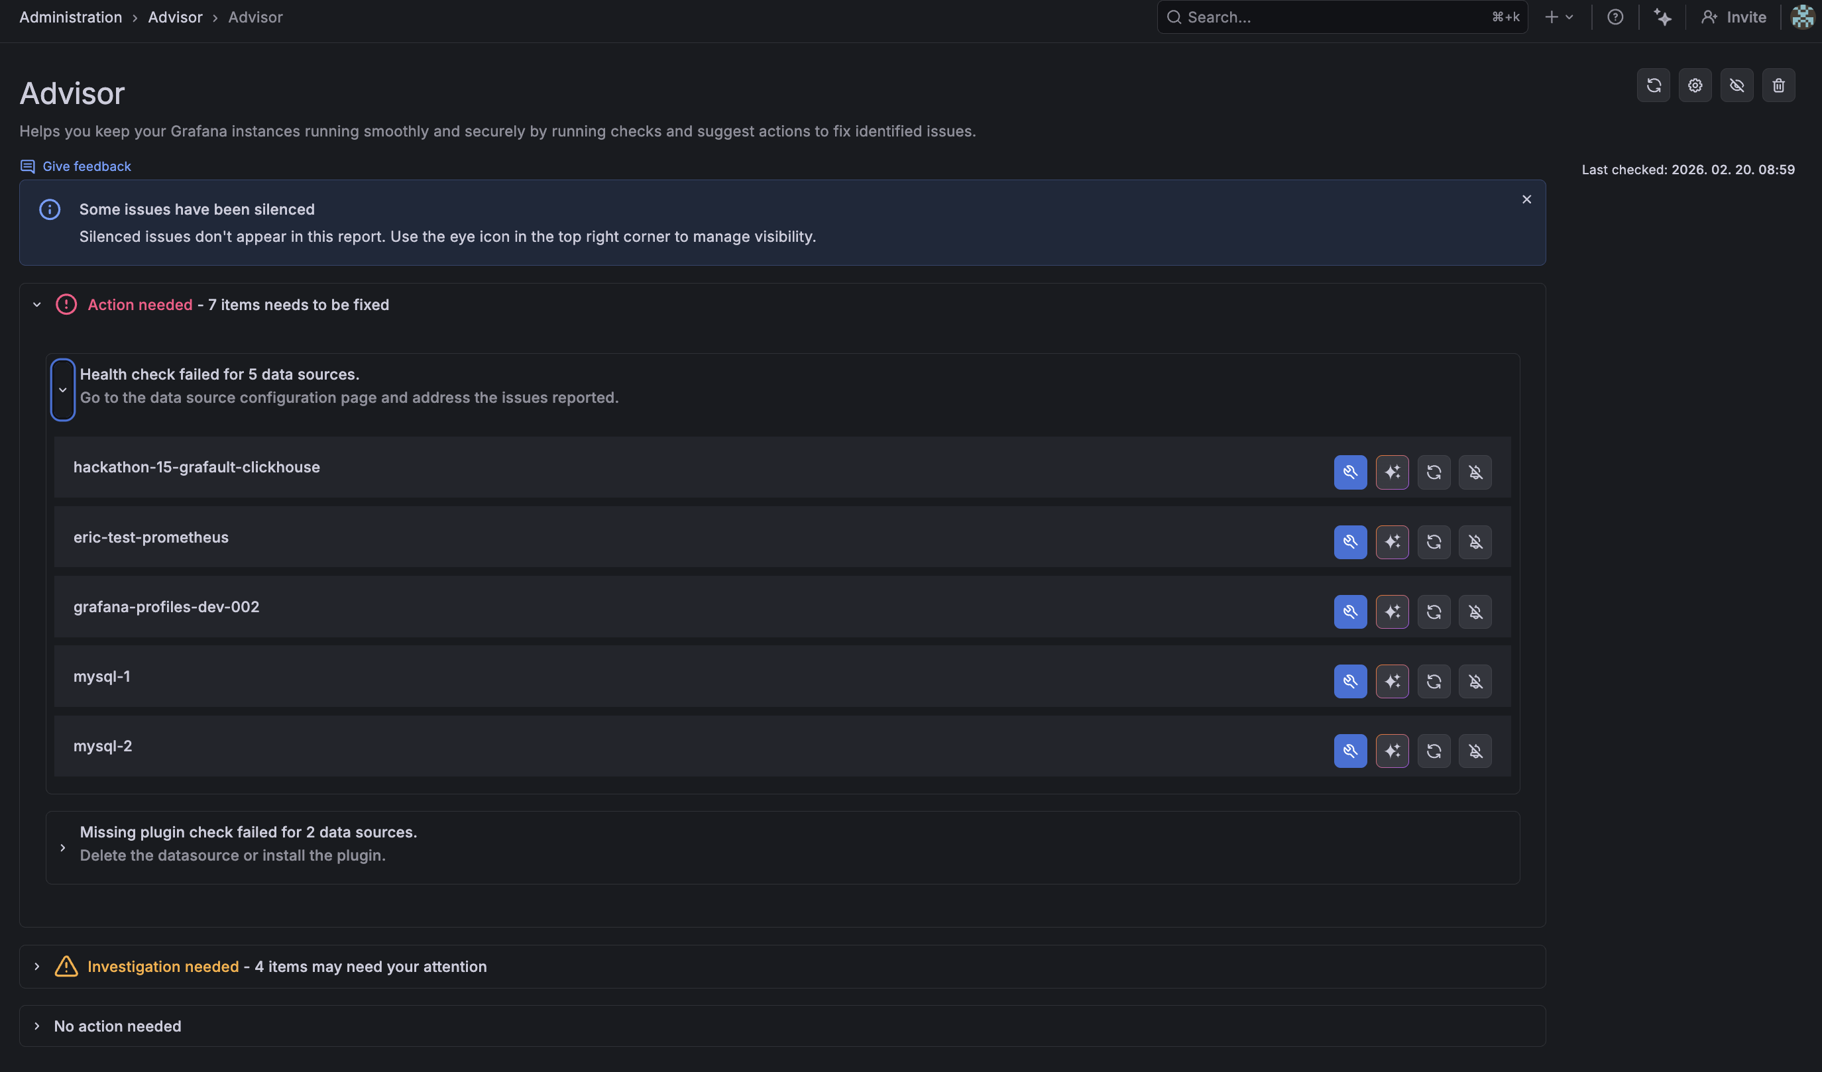Retry the check for grafana-profiles-dev-002
The width and height of the screenshot is (1822, 1072).
point(1434,612)
